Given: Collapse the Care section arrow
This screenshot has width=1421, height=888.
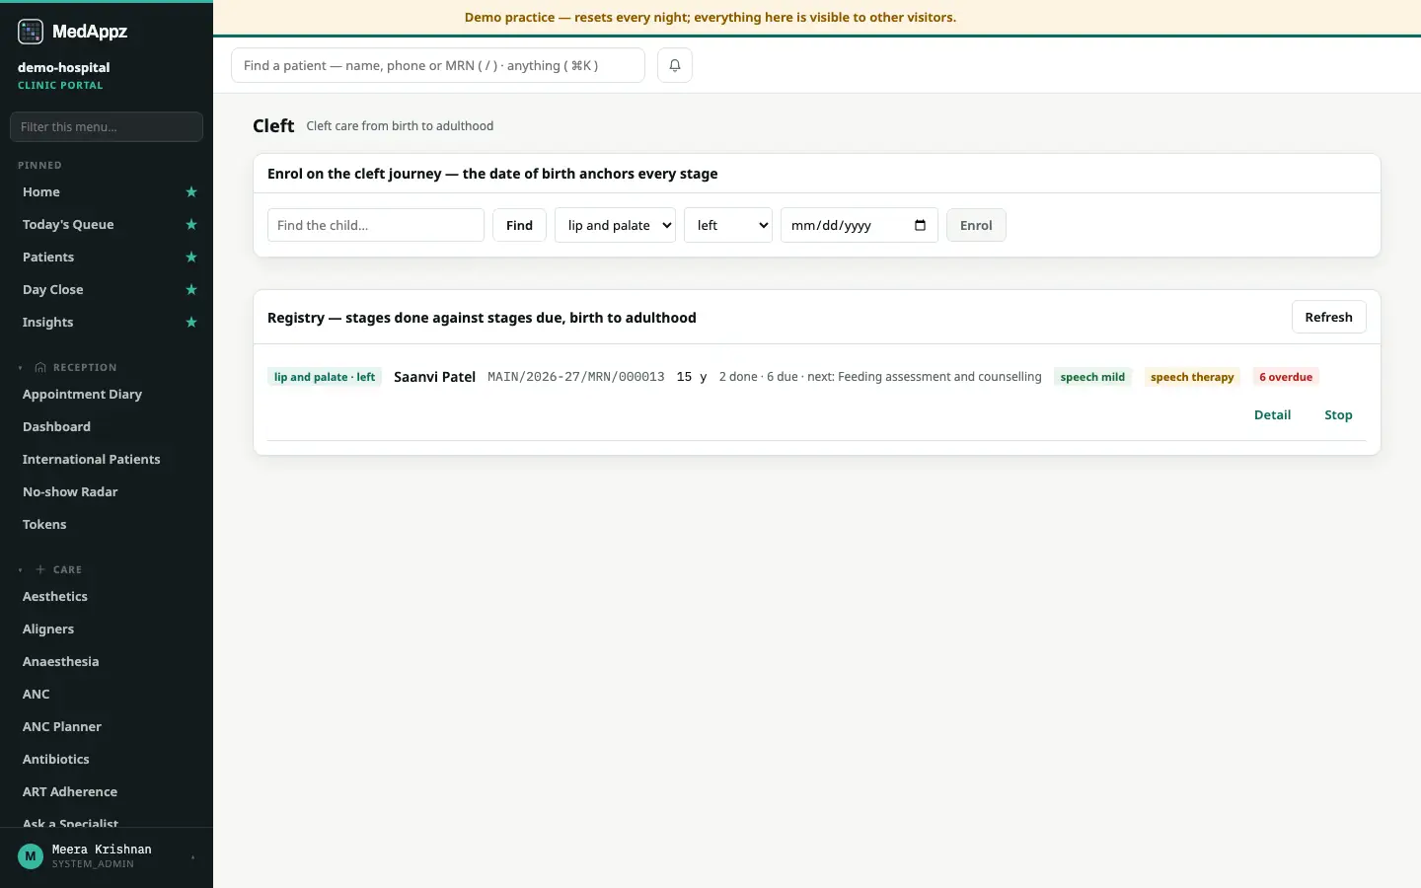Looking at the screenshot, I should pyautogui.click(x=21, y=570).
